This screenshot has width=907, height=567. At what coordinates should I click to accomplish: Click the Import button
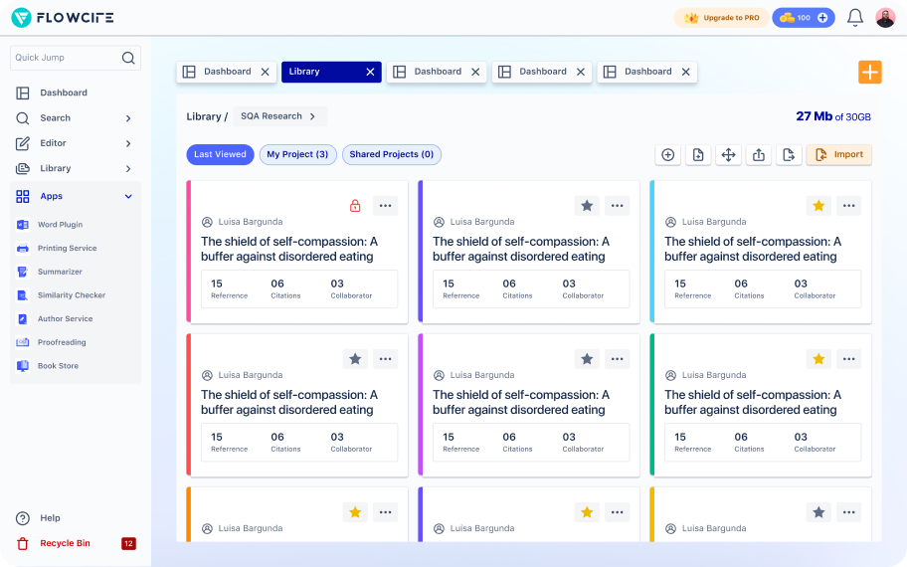tap(838, 154)
